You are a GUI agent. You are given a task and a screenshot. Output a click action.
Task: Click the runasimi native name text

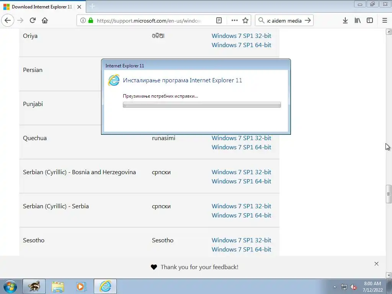tap(163, 138)
